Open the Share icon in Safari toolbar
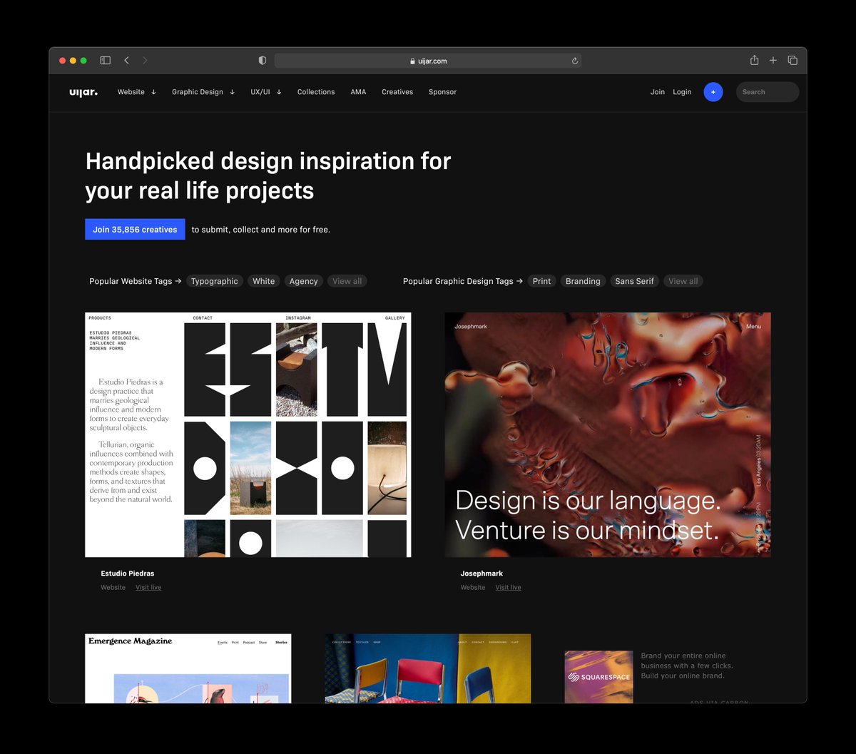Screen dimensions: 856x754 (754, 61)
